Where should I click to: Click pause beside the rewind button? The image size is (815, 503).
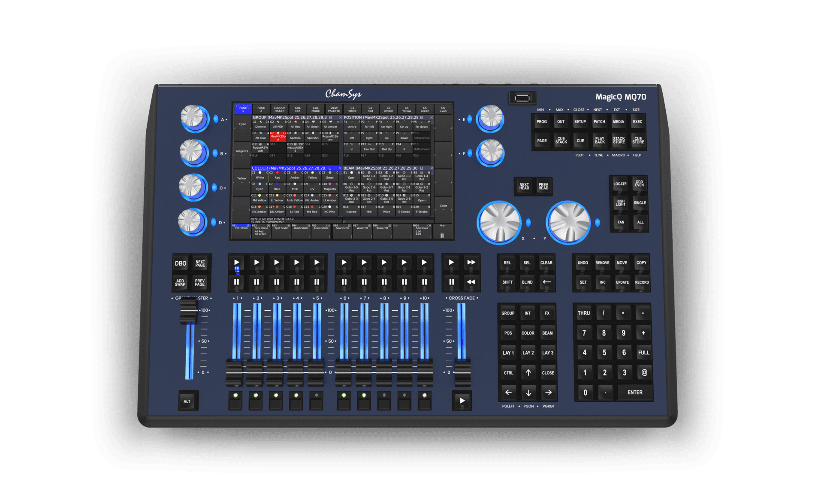click(451, 282)
